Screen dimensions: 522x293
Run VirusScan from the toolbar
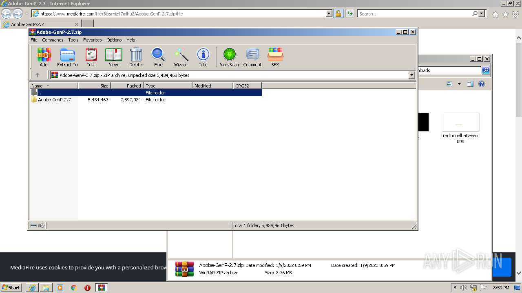(229, 57)
